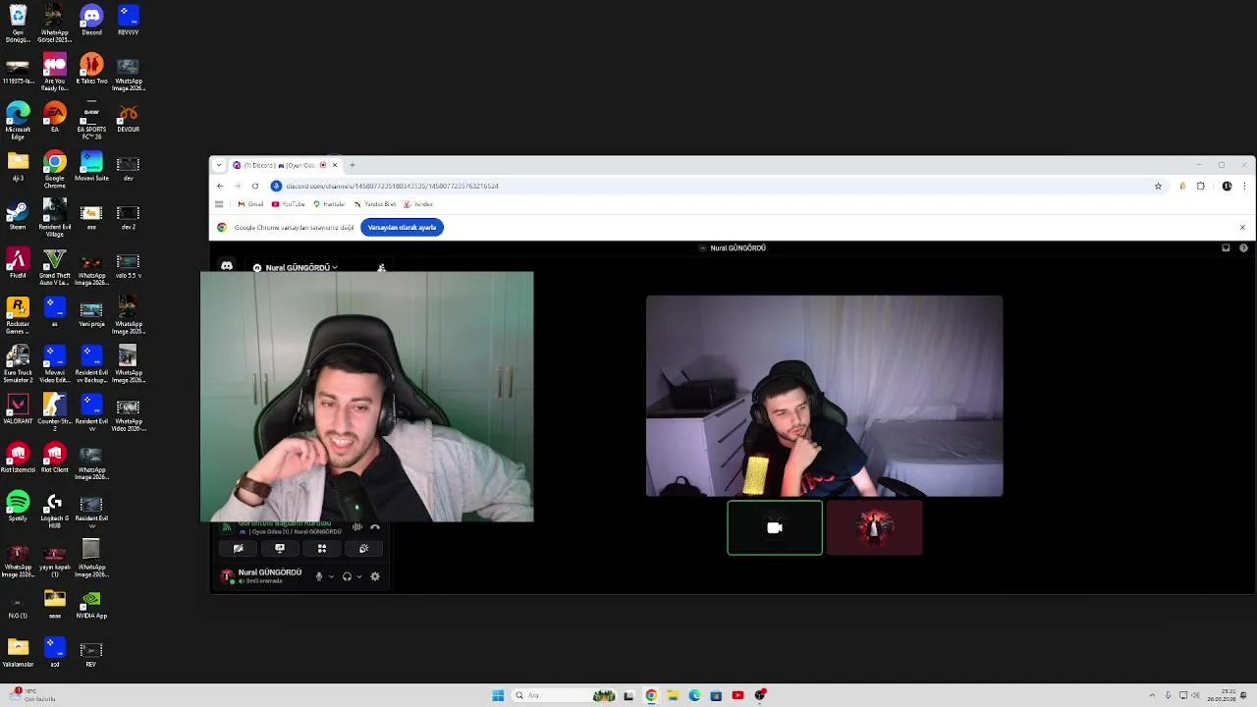Open the Movavi Suite shortcut
This screenshot has width=1257, height=707.
[x=91, y=167]
